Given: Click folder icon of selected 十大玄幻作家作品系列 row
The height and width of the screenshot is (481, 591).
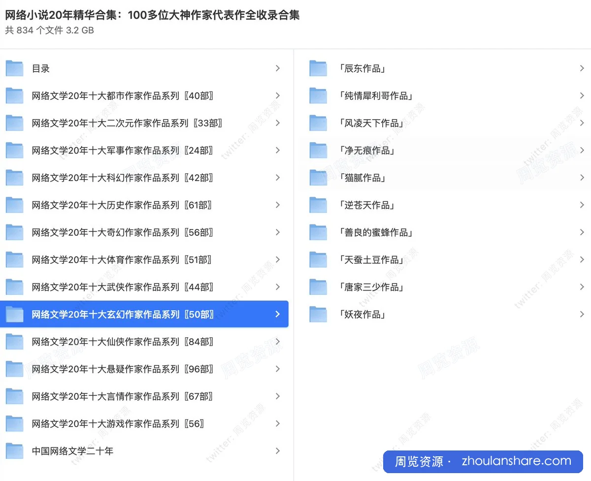Looking at the screenshot, I should tap(15, 314).
